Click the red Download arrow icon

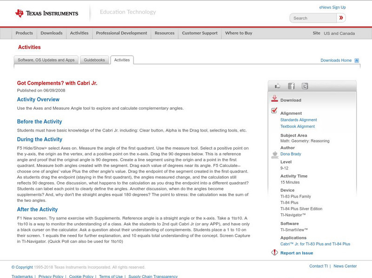pos(274,99)
